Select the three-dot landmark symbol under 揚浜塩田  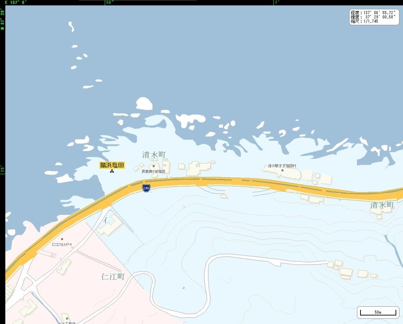112,171
